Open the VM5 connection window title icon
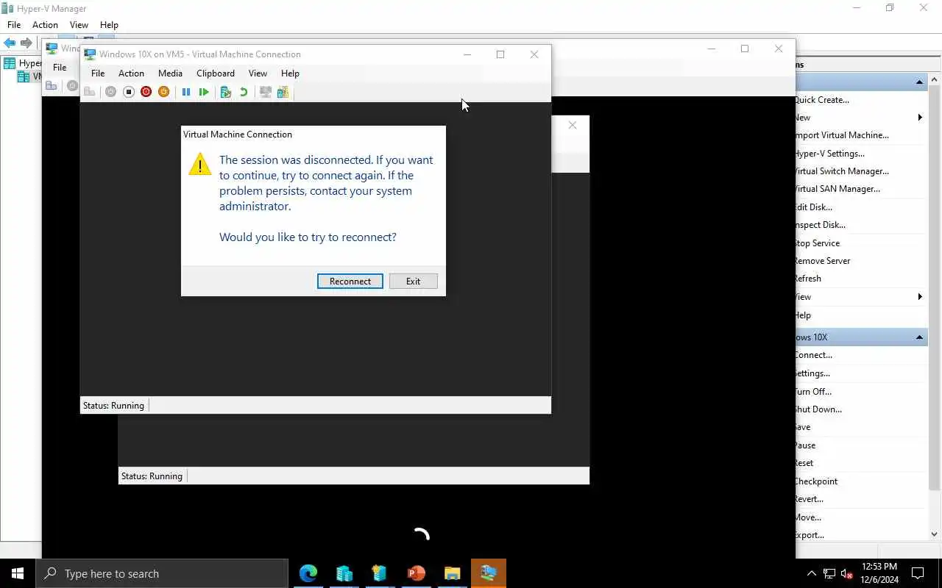 [x=90, y=54]
